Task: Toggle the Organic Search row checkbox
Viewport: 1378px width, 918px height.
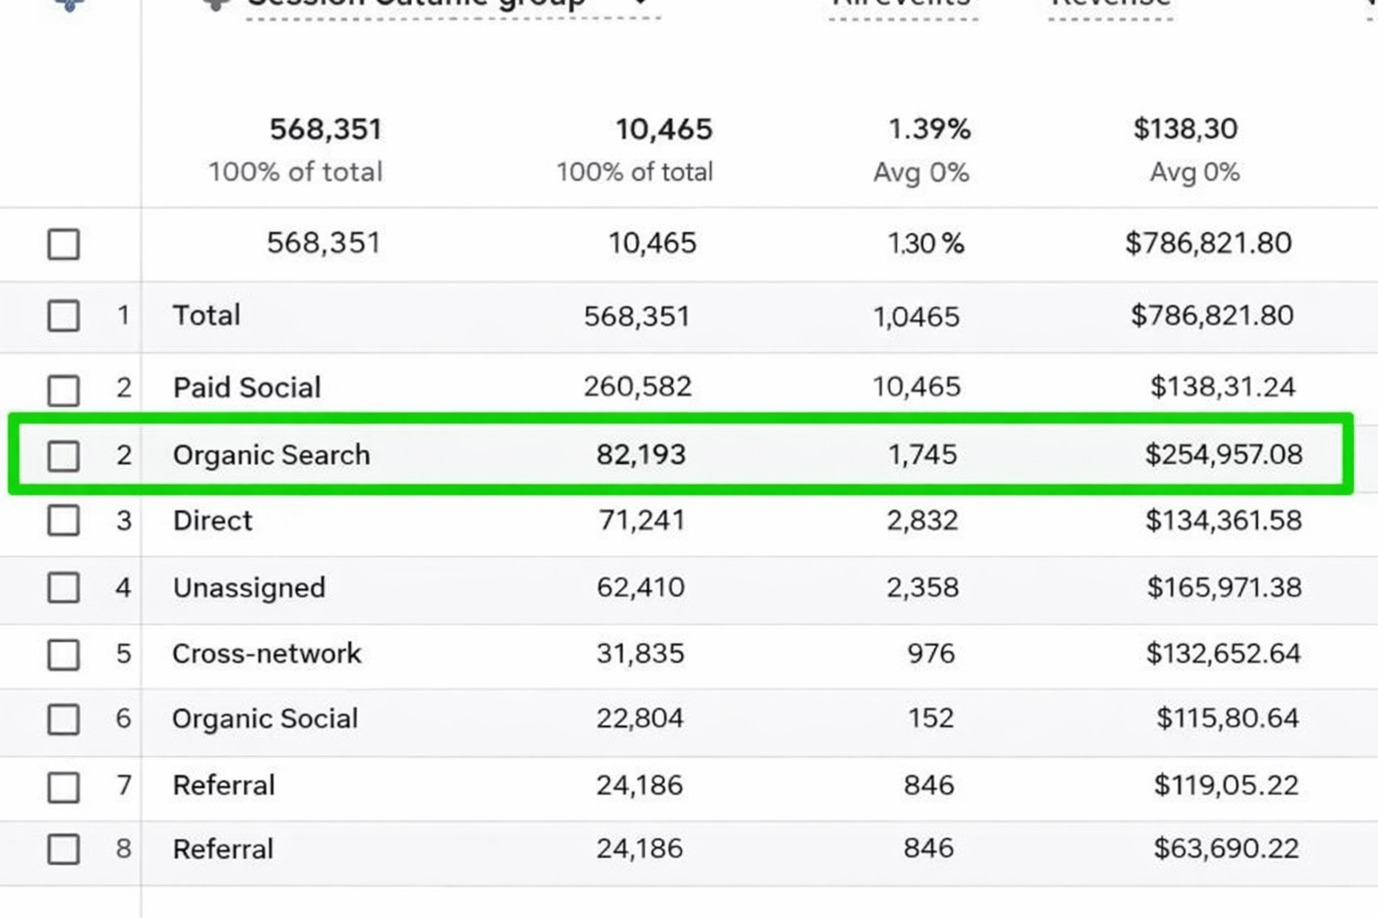Action: pyautogui.click(x=64, y=455)
